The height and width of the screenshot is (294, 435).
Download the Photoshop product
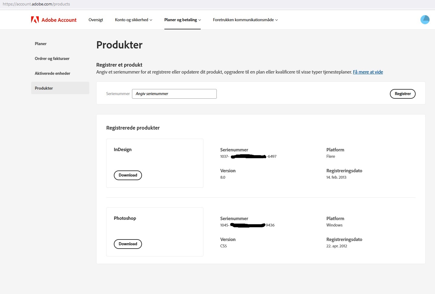128,244
